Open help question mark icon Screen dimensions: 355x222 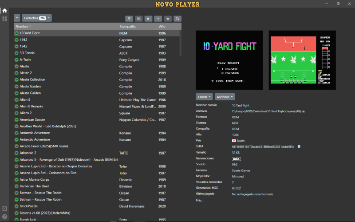click(4, 217)
